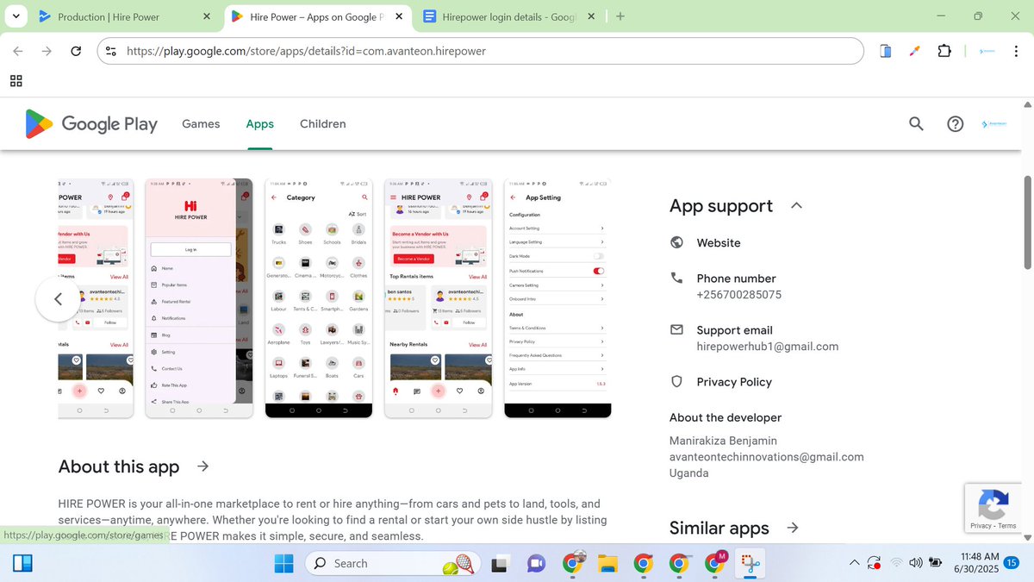
Task: Open the App Setting screenshot thumbnail
Action: pos(557,298)
